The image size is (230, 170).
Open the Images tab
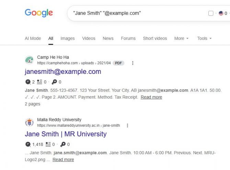[x=68, y=38]
